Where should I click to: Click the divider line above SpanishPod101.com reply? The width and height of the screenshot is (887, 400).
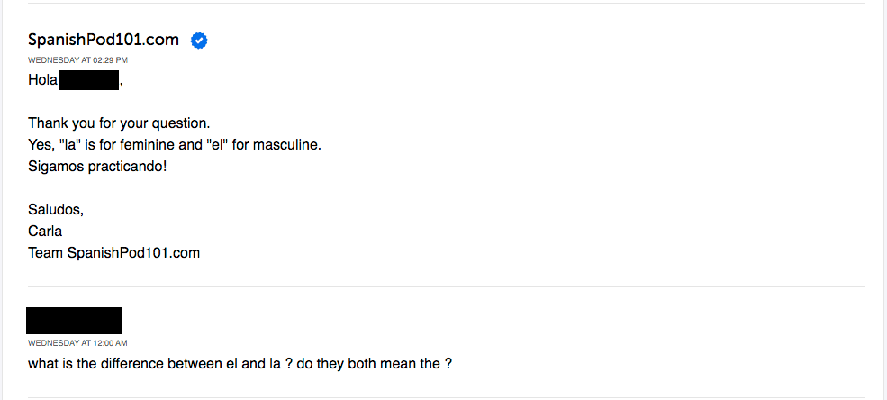(446, 4)
